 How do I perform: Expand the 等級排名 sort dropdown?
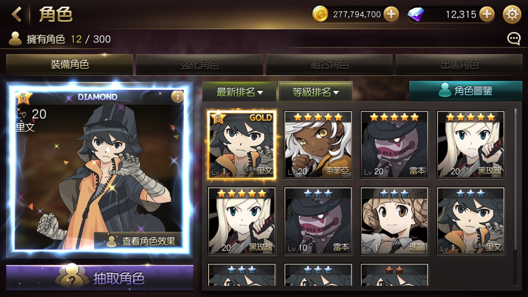[315, 92]
